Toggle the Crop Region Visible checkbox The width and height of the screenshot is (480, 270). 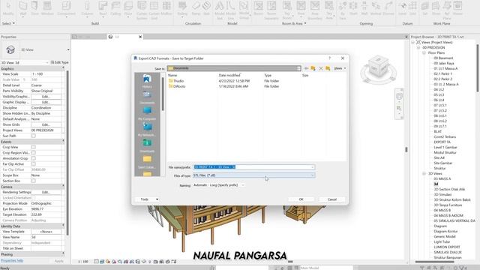coord(33,153)
